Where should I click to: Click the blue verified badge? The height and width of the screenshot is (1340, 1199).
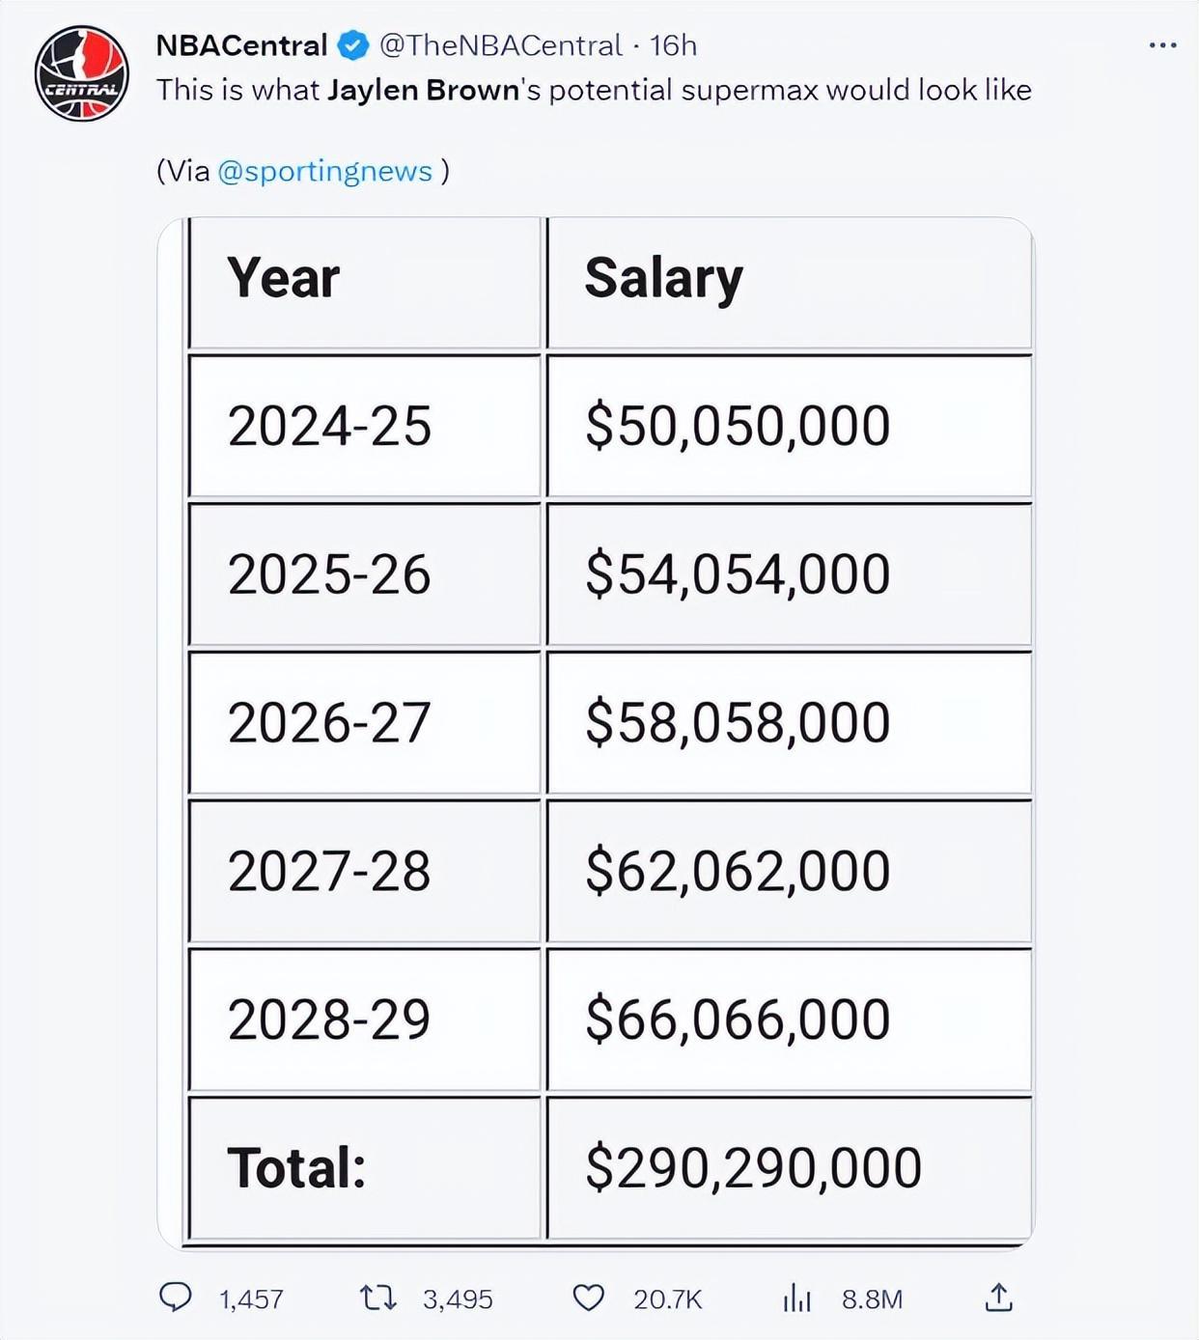coord(353,45)
